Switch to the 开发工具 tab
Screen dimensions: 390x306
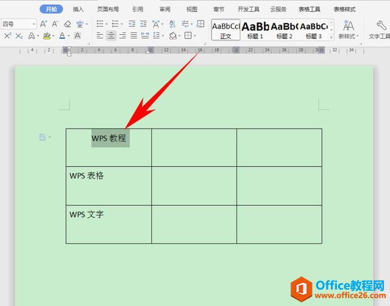tap(249, 9)
